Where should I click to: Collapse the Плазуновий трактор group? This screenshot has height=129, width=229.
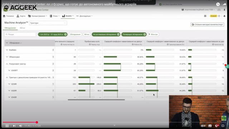click(x=7, y=64)
